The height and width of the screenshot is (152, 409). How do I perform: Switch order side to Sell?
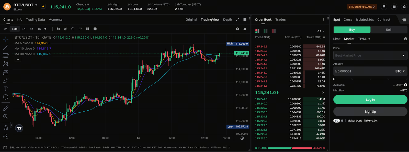click(389, 30)
